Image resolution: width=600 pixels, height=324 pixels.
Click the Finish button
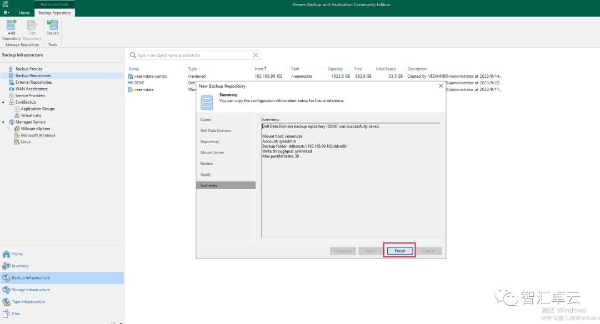[x=399, y=250]
